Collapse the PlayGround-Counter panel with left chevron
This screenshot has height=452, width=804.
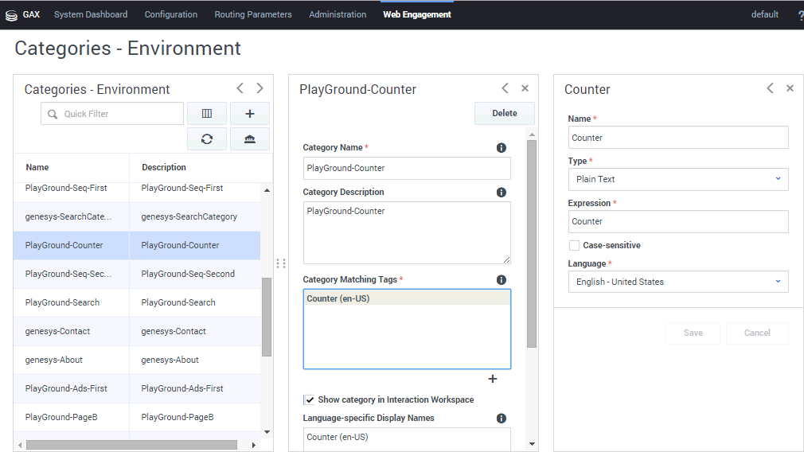tap(505, 88)
